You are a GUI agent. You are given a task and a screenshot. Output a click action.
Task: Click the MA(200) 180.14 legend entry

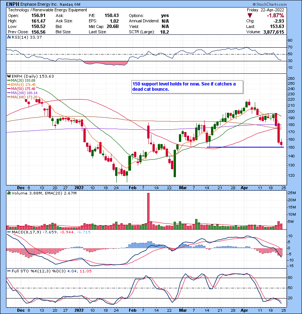click(22, 93)
